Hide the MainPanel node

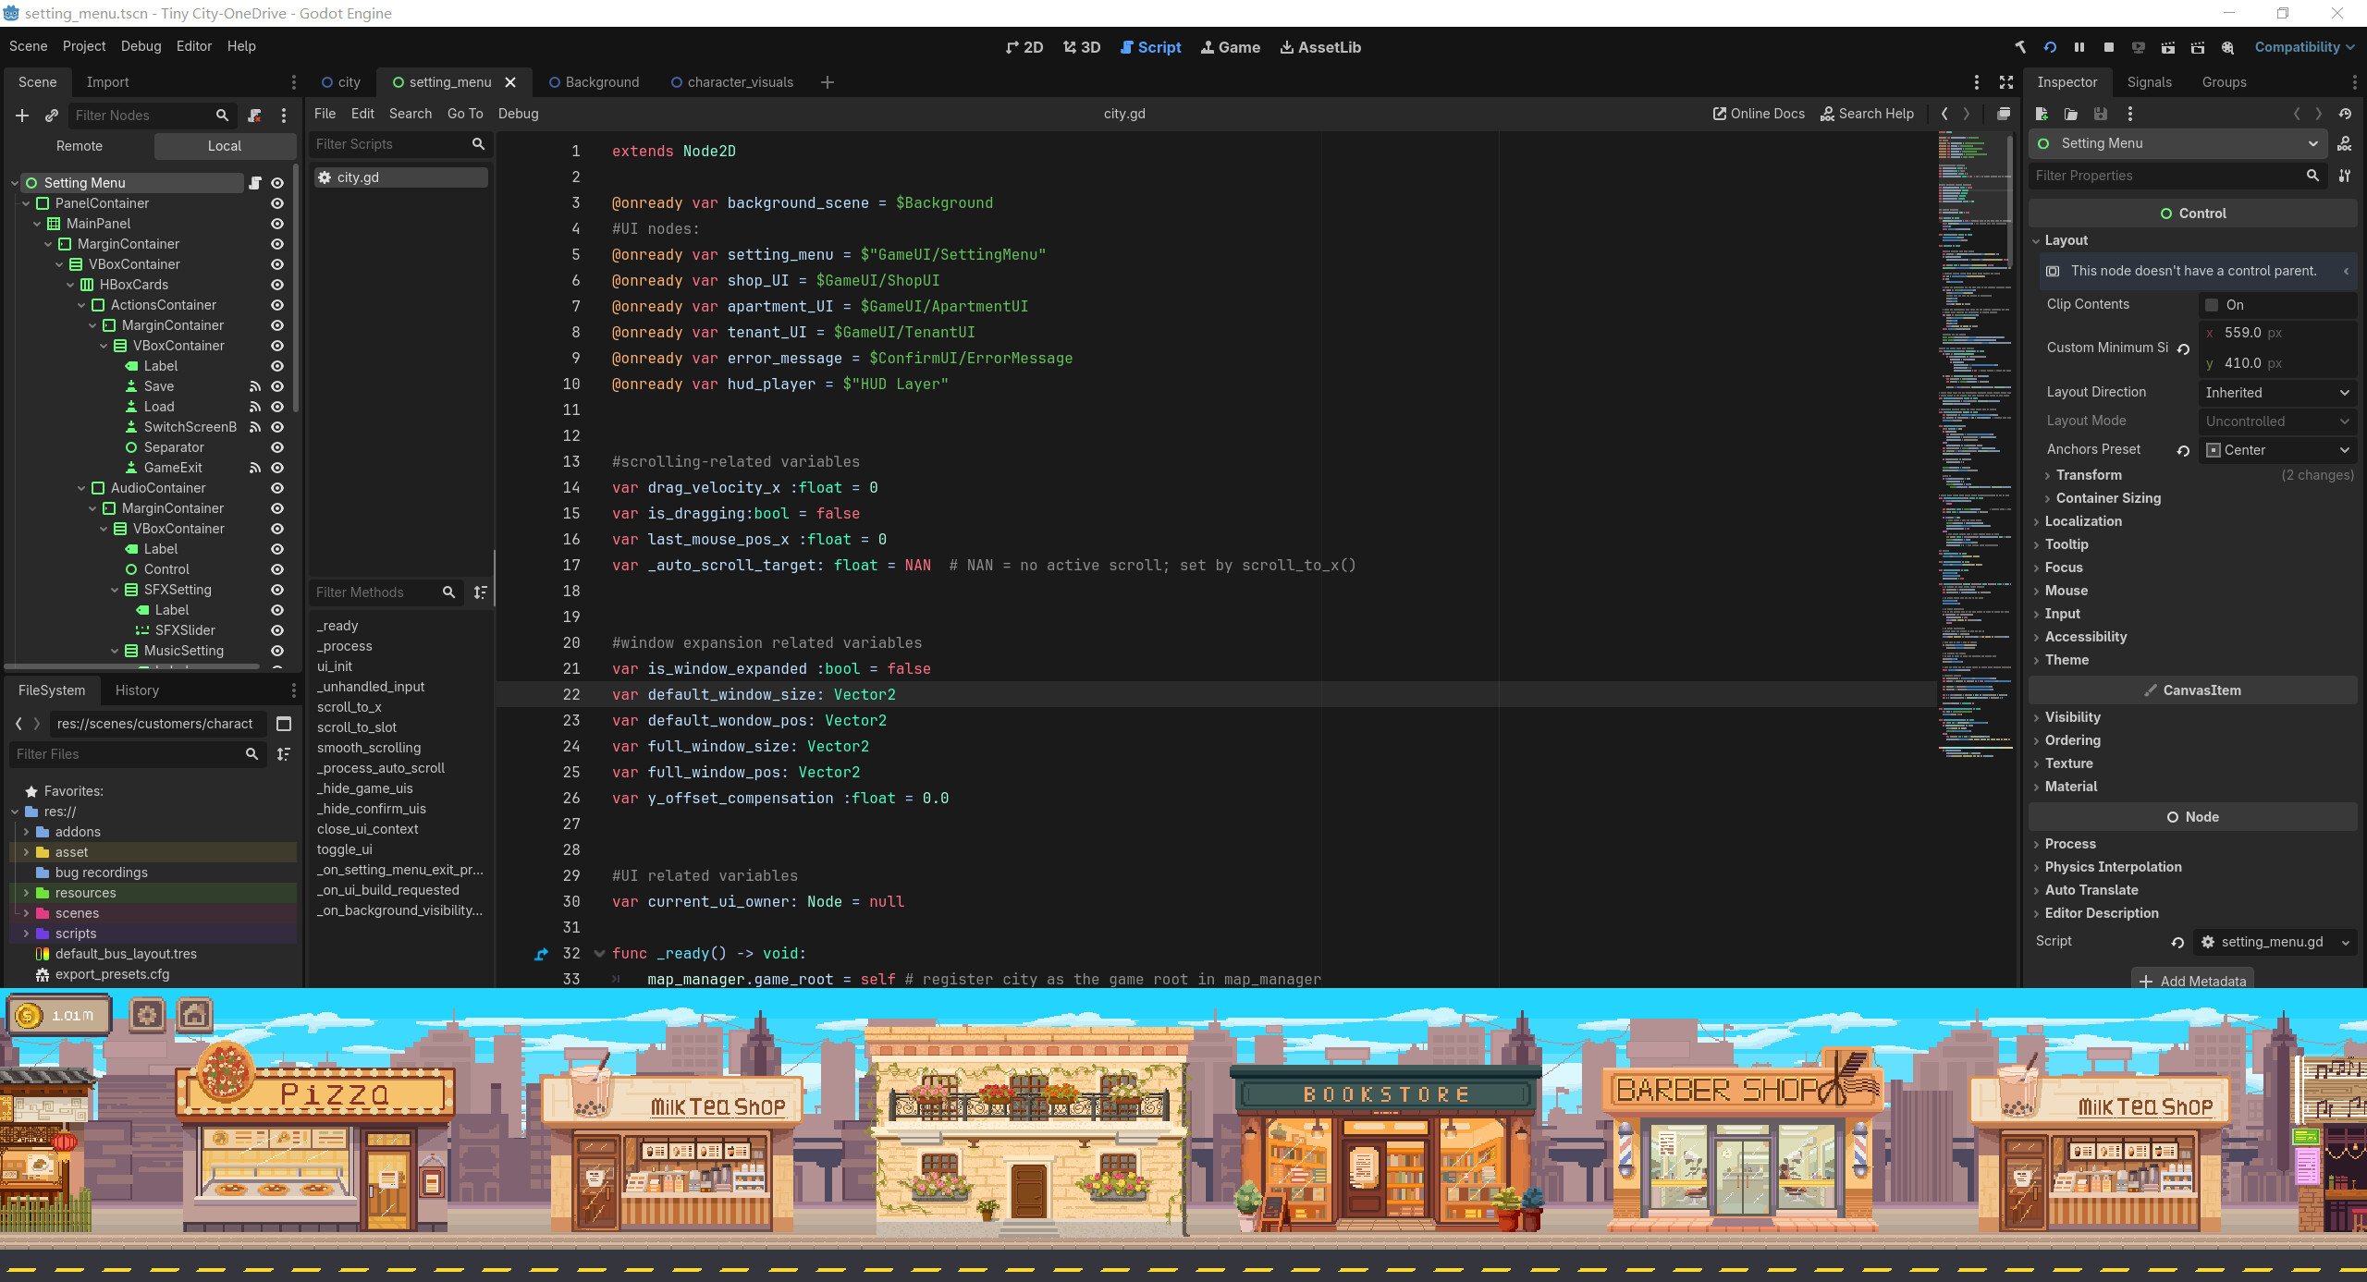click(276, 224)
